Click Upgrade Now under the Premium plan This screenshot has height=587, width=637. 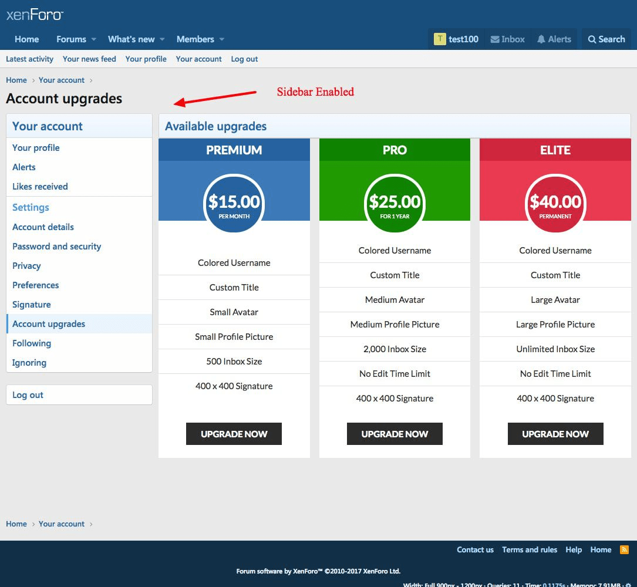pos(234,434)
